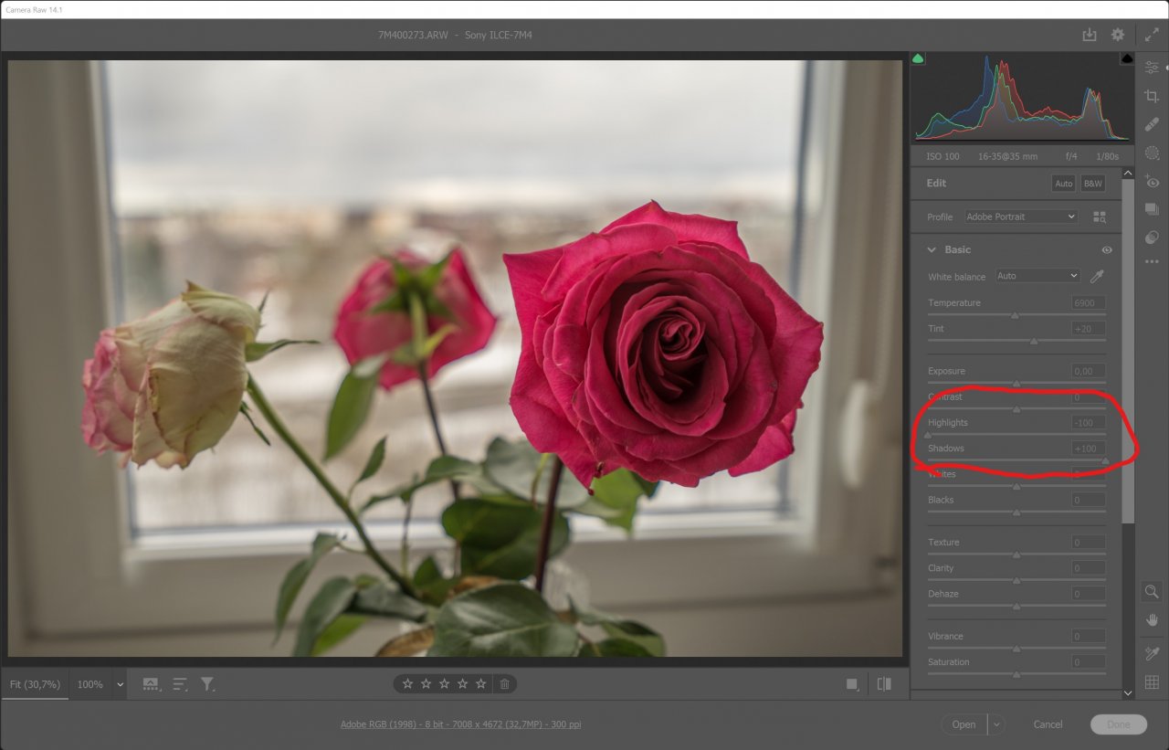Click the rose photo preview
1169x750 pixels.
coord(455,358)
